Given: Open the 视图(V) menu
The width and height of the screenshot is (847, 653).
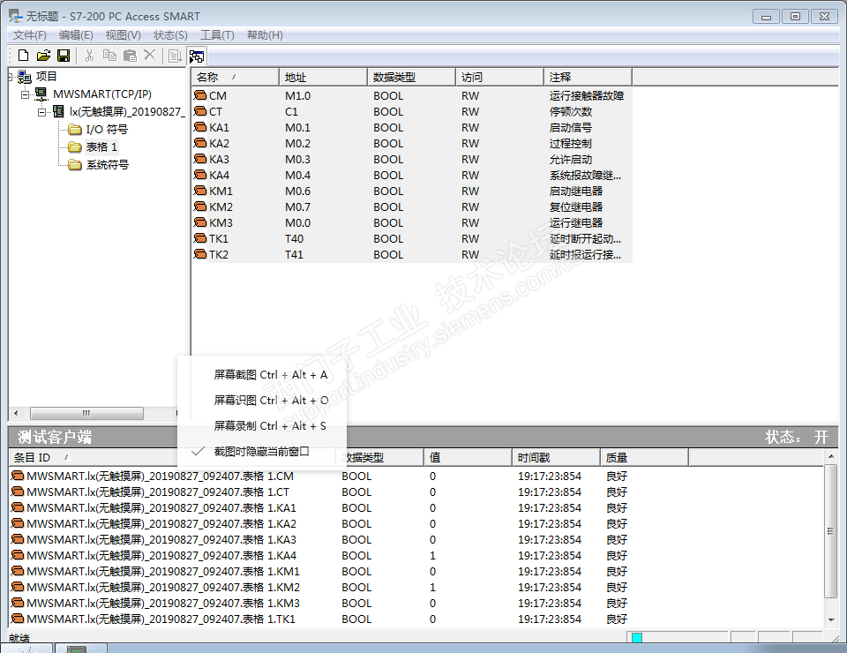Looking at the screenshot, I should tap(124, 35).
